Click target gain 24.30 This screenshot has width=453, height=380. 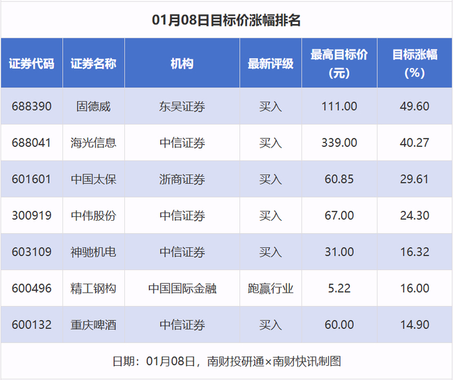coord(415,216)
